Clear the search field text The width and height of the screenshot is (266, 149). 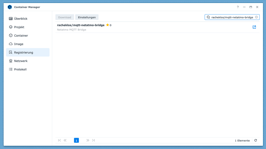click(x=256, y=17)
